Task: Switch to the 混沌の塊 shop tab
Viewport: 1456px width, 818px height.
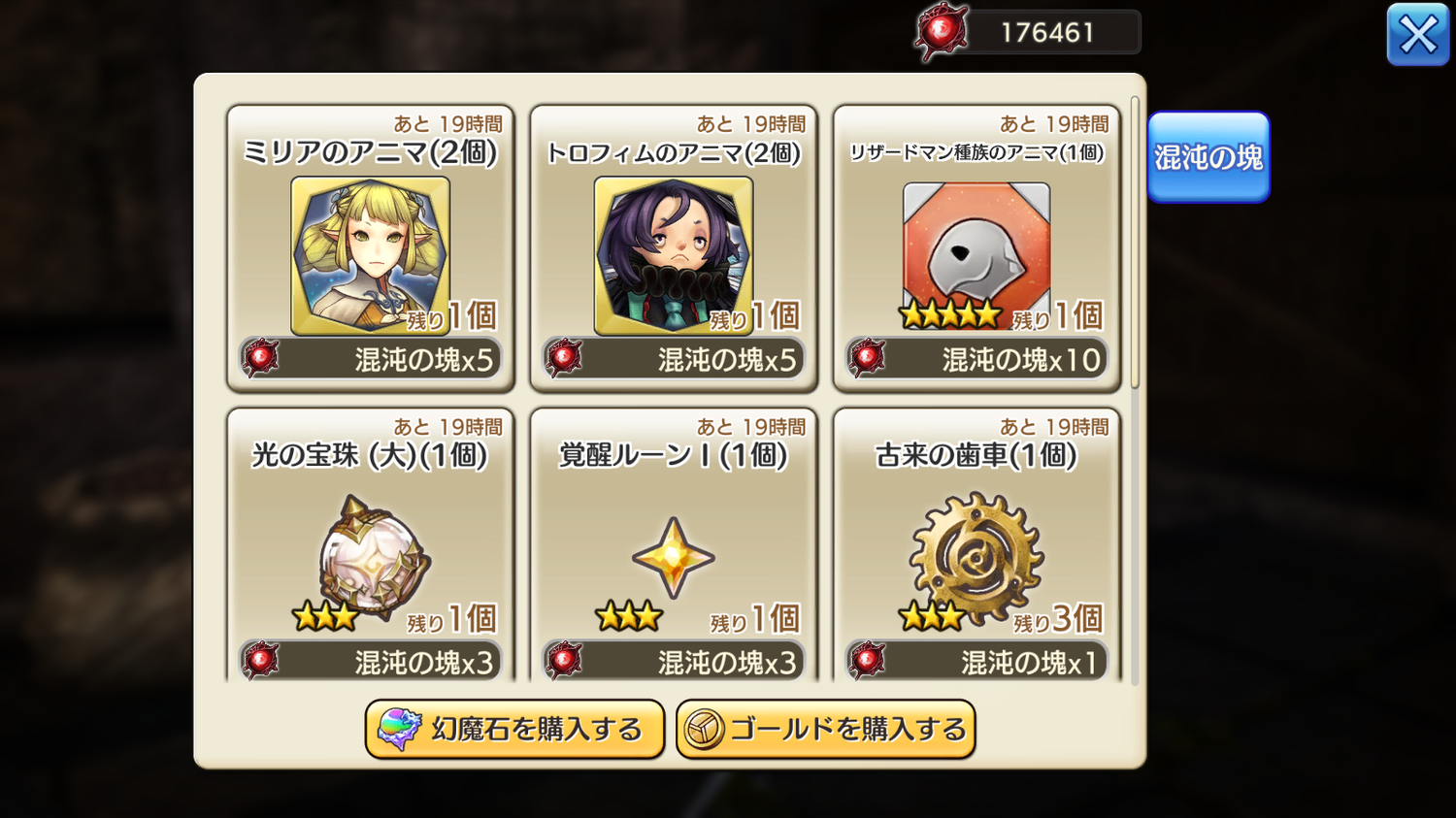Action: 1208,157
